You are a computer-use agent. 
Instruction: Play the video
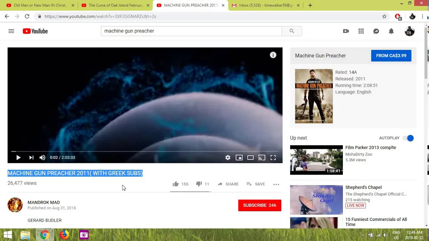click(x=18, y=157)
